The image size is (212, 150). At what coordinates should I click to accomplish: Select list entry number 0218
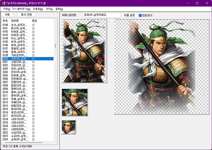tap(28, 119)
